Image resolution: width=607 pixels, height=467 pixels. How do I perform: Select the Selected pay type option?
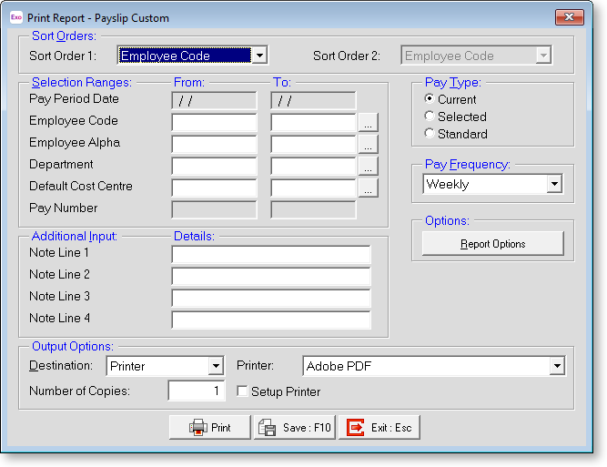[x=430, y=117]
